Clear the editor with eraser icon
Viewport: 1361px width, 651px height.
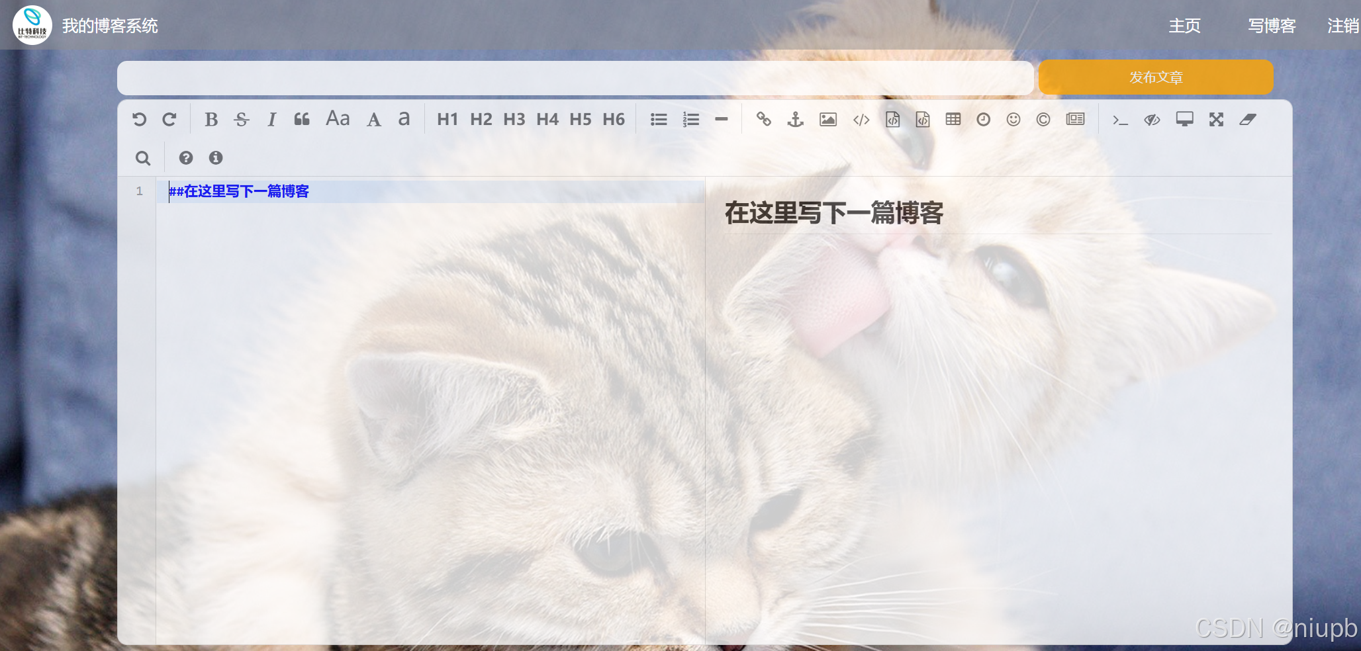click(1248, 119)
